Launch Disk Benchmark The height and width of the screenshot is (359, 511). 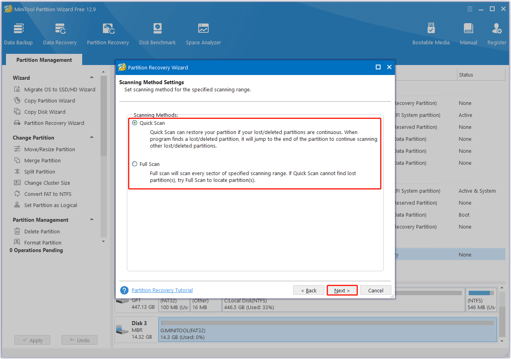[x=157, y=33]
